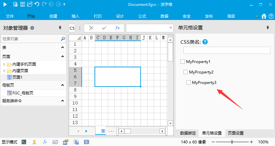Collapse the 母版页 section
Screen dimensions: 275x146
[x=62, y=85]
